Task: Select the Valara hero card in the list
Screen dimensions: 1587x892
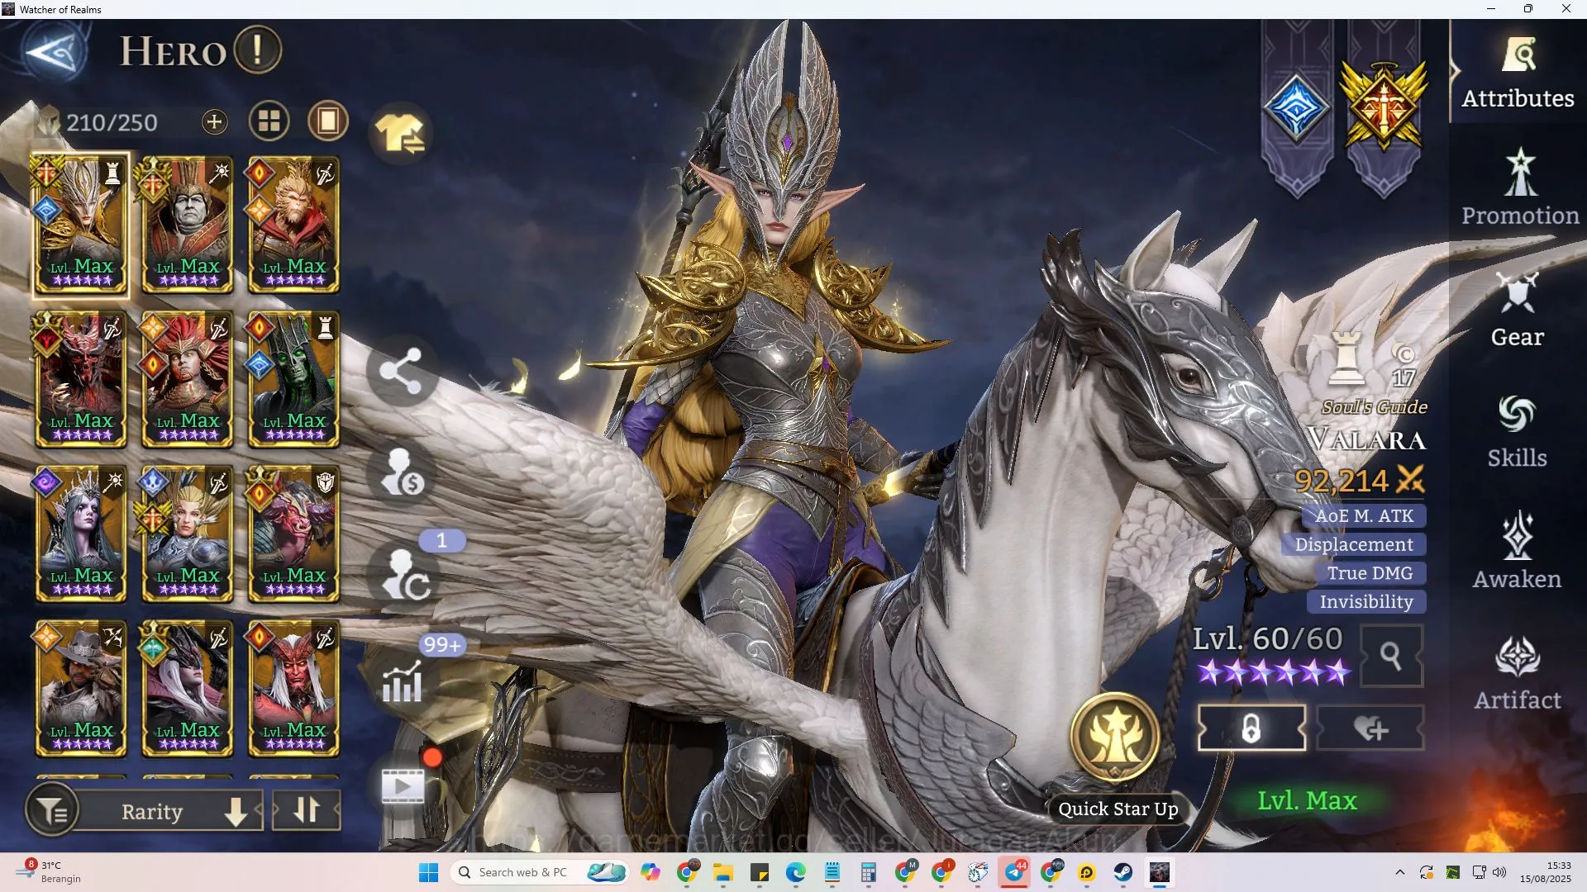Action: 80,224
